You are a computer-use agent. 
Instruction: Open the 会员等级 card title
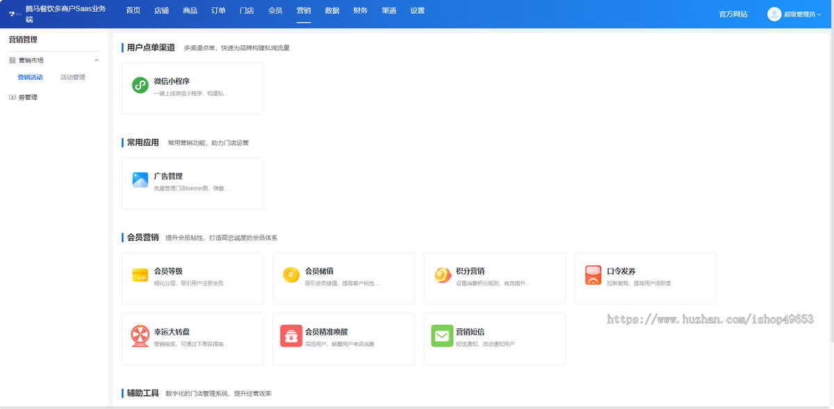click(x=168, y=271)
